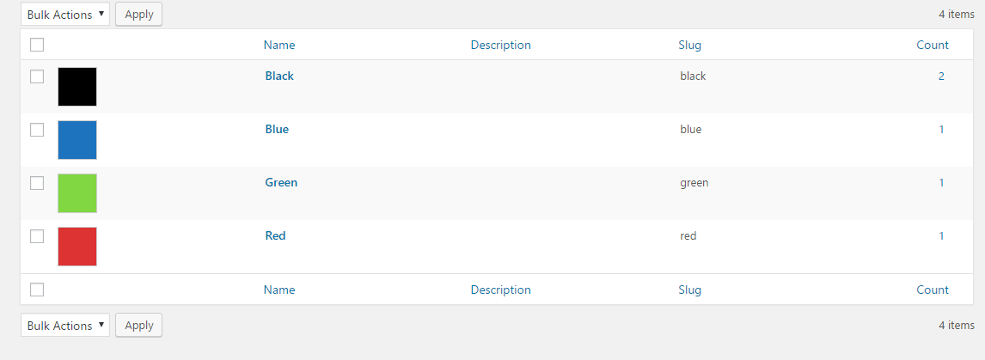985x360 pixels.
Task: Sort by the top Description column header
Action: point(501,45)
